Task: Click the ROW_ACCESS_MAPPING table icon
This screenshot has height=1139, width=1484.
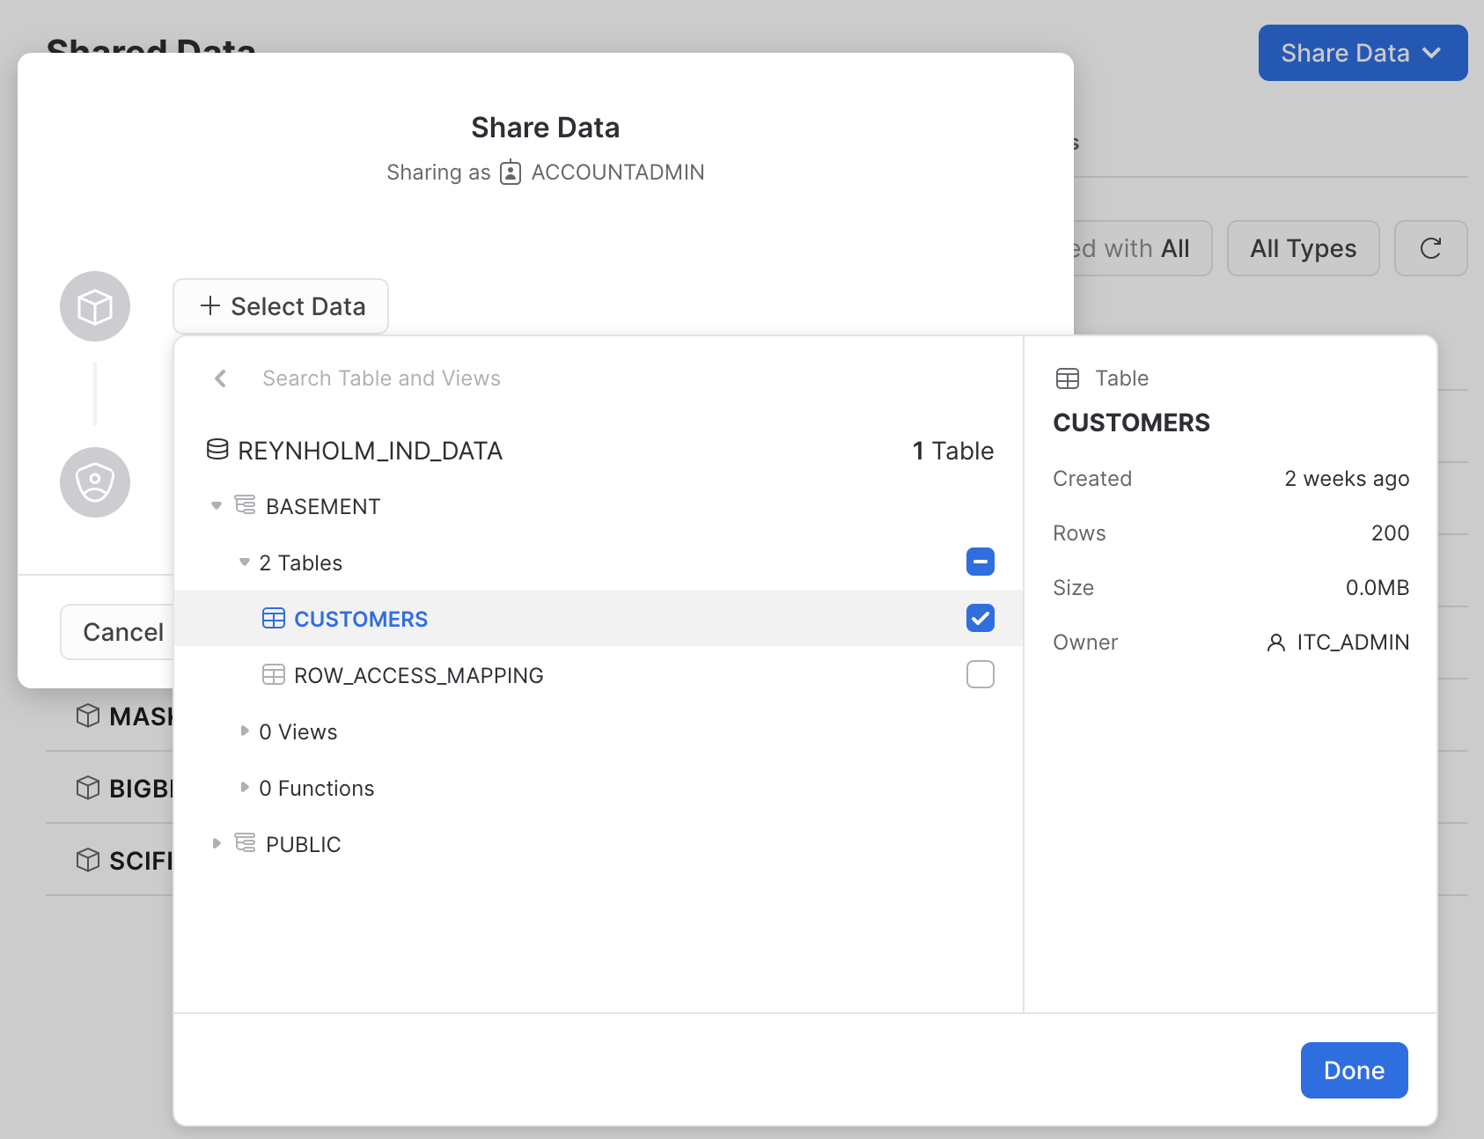Action: [274, 675]
